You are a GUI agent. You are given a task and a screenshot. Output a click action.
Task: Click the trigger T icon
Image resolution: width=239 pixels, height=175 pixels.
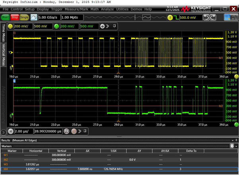click(x=170, y=17)
